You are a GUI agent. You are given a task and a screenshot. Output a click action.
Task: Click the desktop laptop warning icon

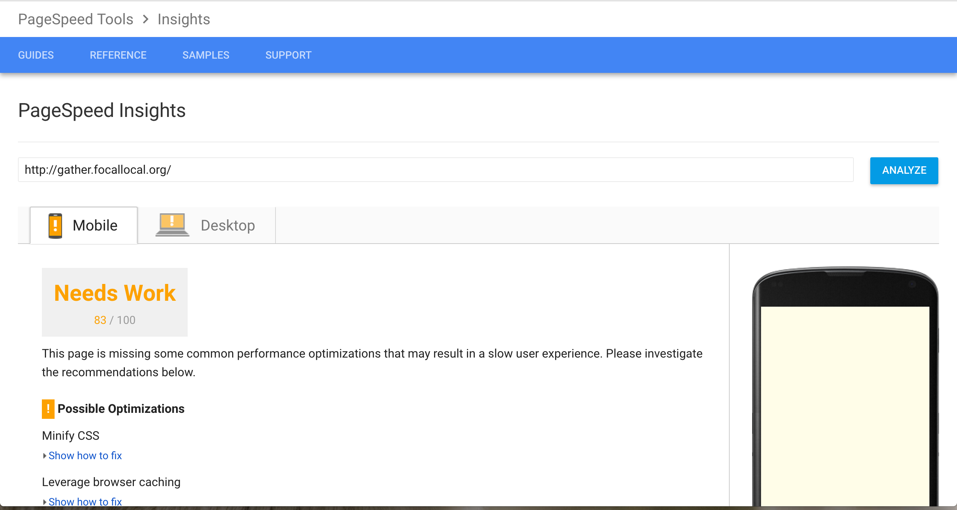(172, 225)
